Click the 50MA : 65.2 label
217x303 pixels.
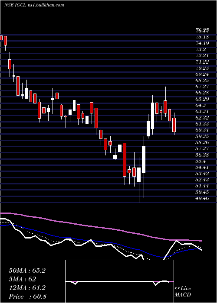click(x=27, y=271)
